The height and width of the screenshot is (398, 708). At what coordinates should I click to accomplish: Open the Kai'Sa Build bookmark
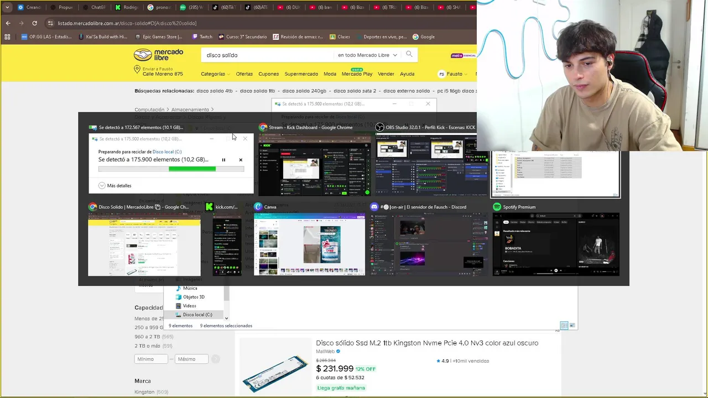coord(103,37)
